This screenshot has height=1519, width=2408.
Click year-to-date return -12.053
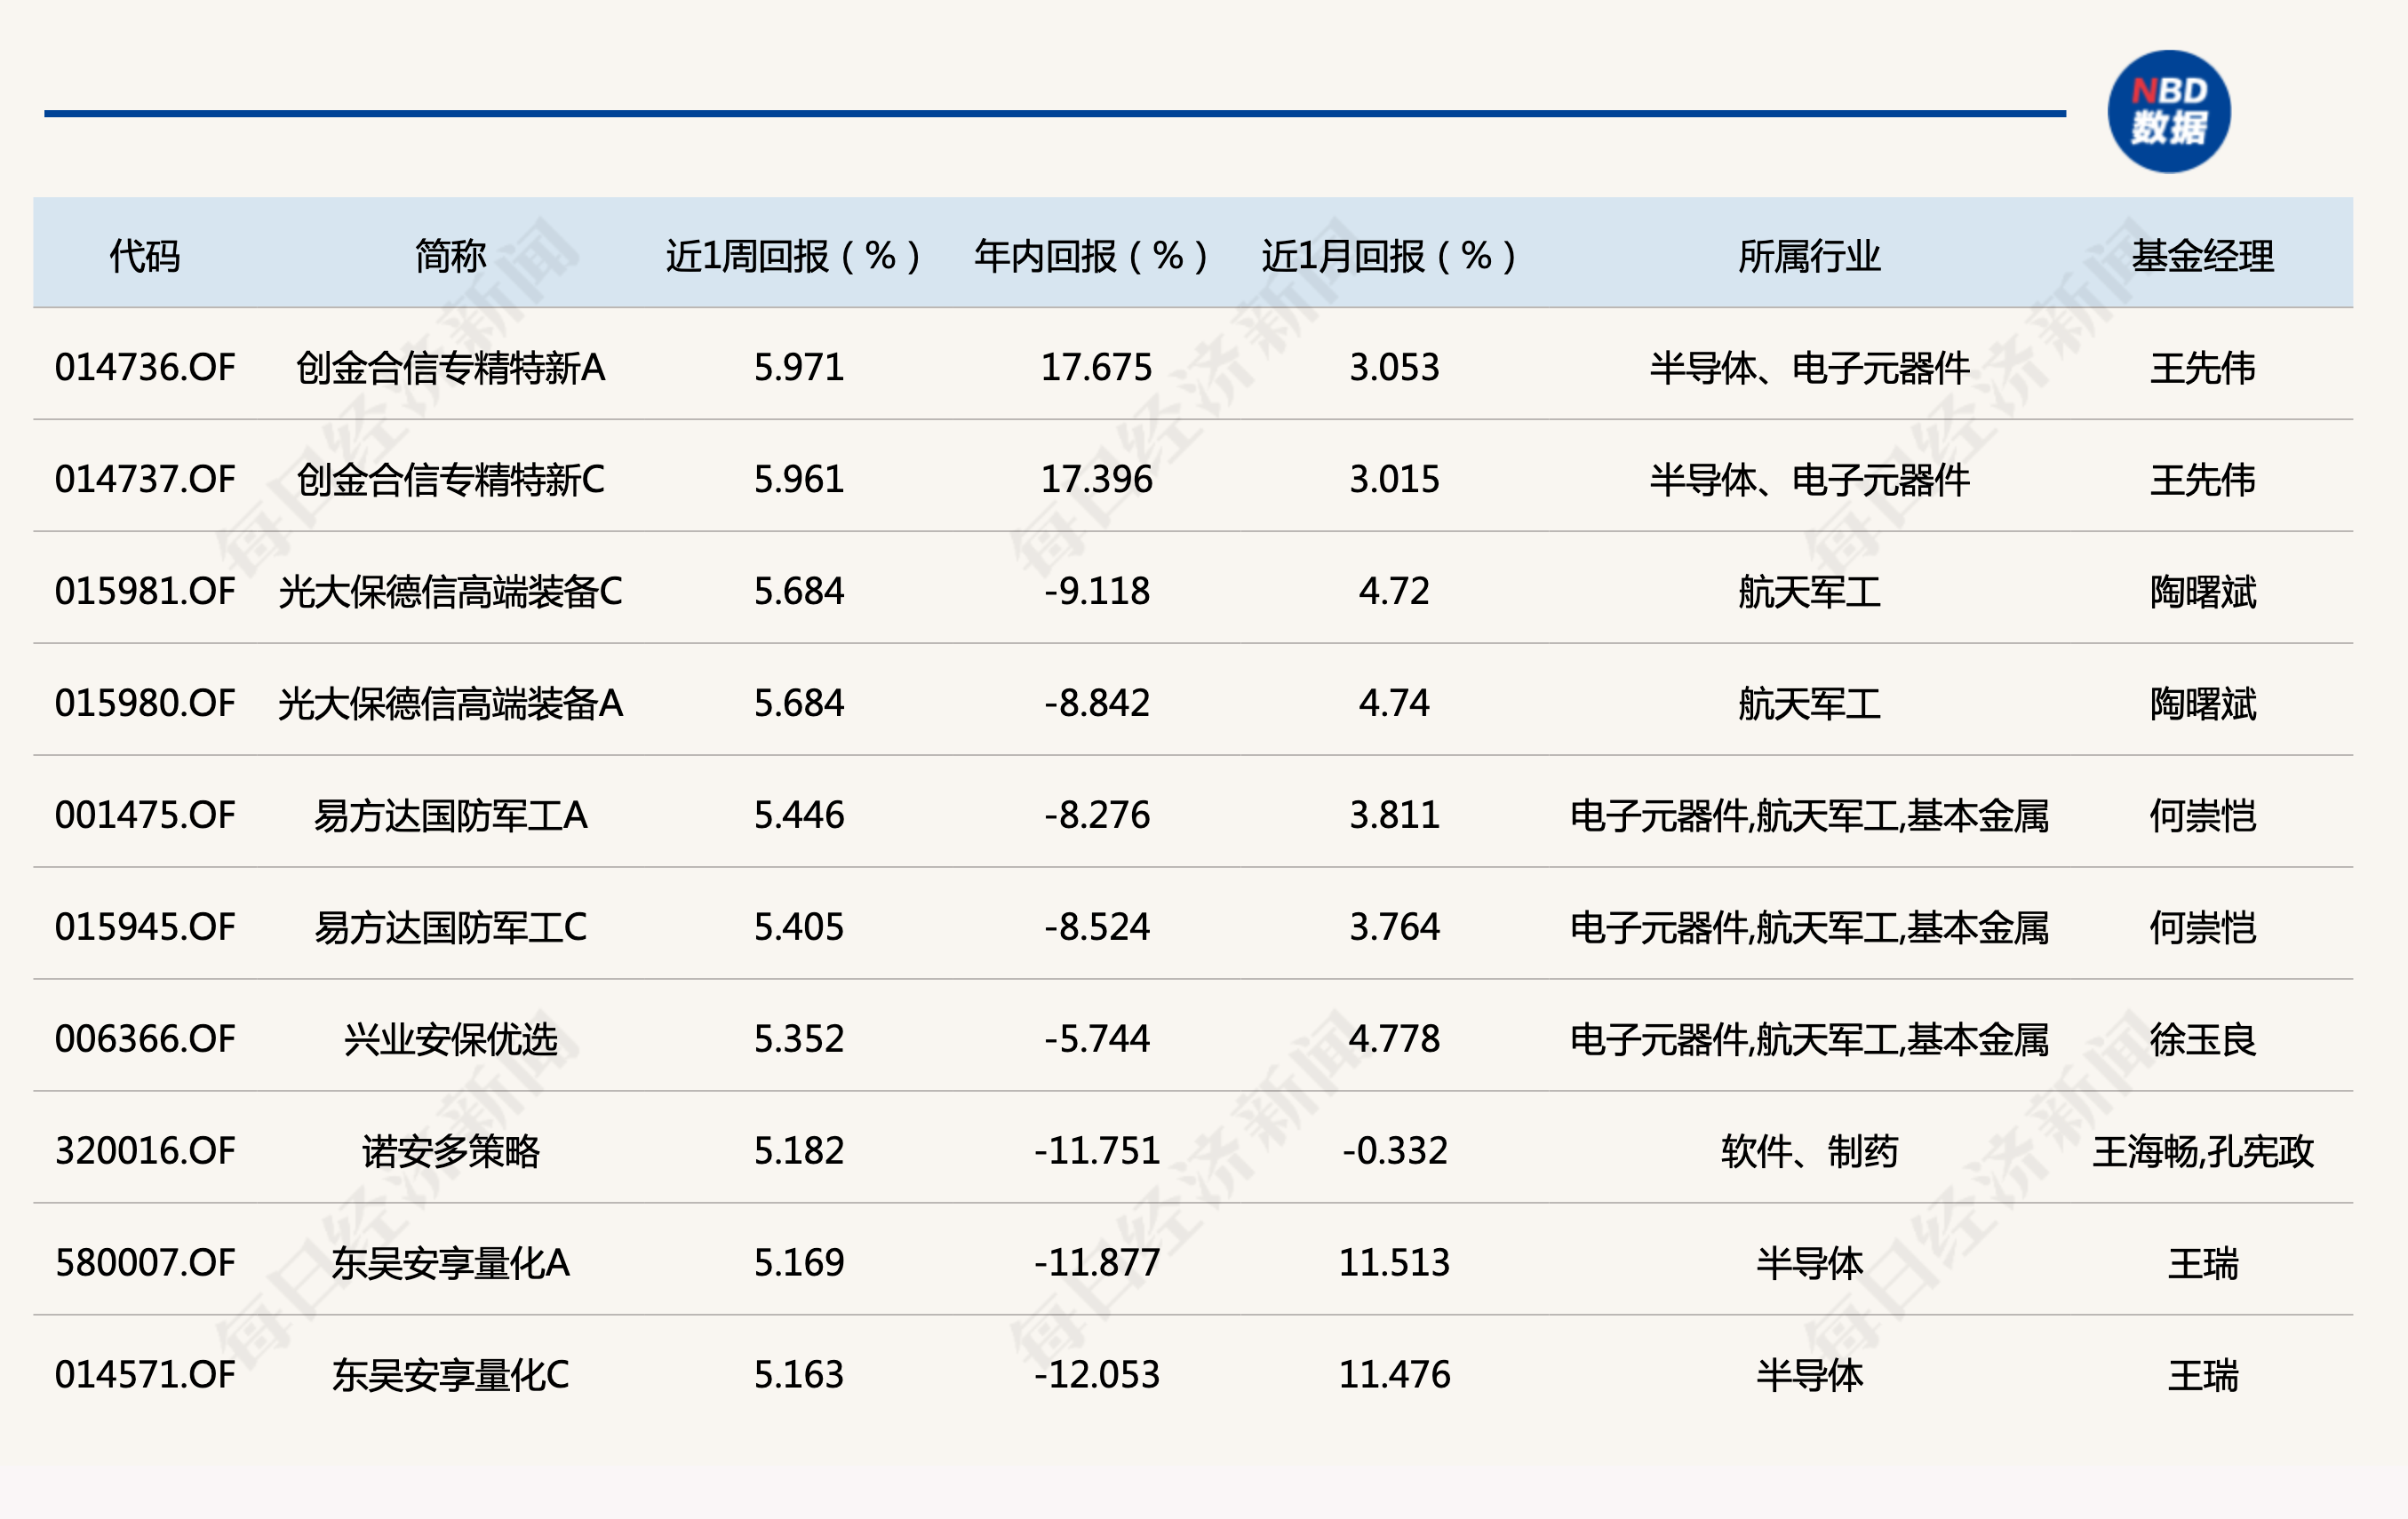coord(1097,1375)
